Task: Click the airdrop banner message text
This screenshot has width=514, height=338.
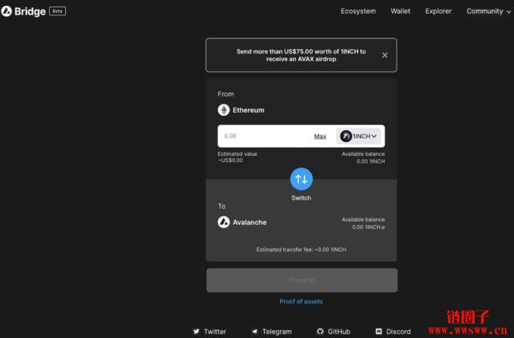Action: point(301,55)
